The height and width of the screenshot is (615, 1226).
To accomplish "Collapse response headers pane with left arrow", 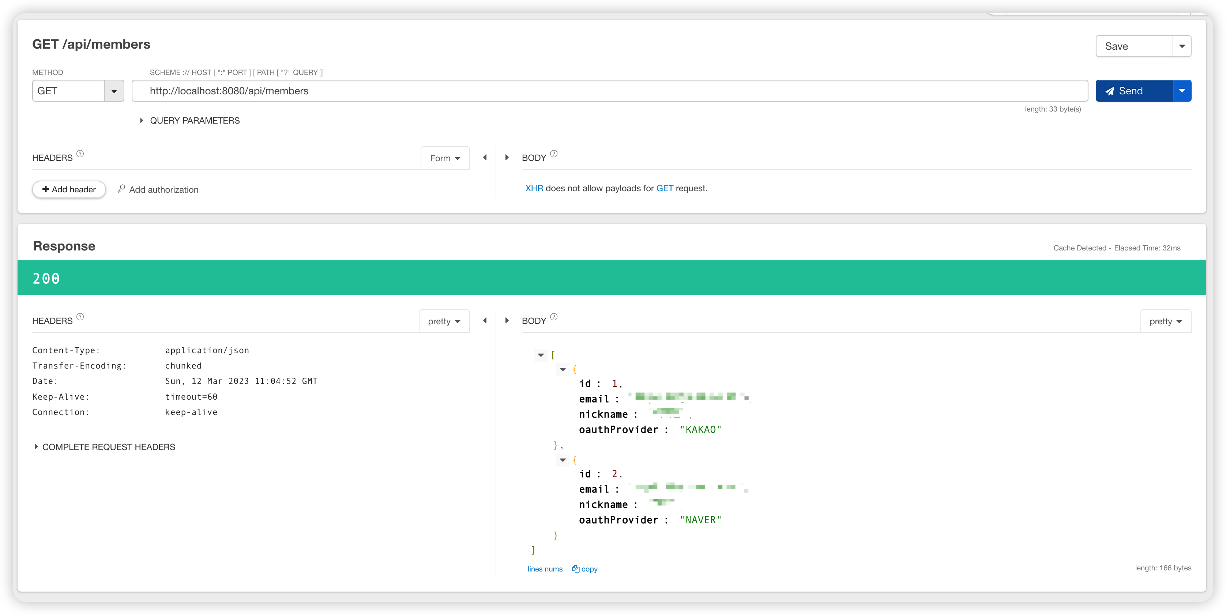I will (x=485, y=321).
